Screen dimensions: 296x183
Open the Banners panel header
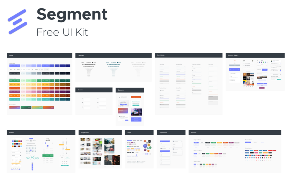(130, 90)
